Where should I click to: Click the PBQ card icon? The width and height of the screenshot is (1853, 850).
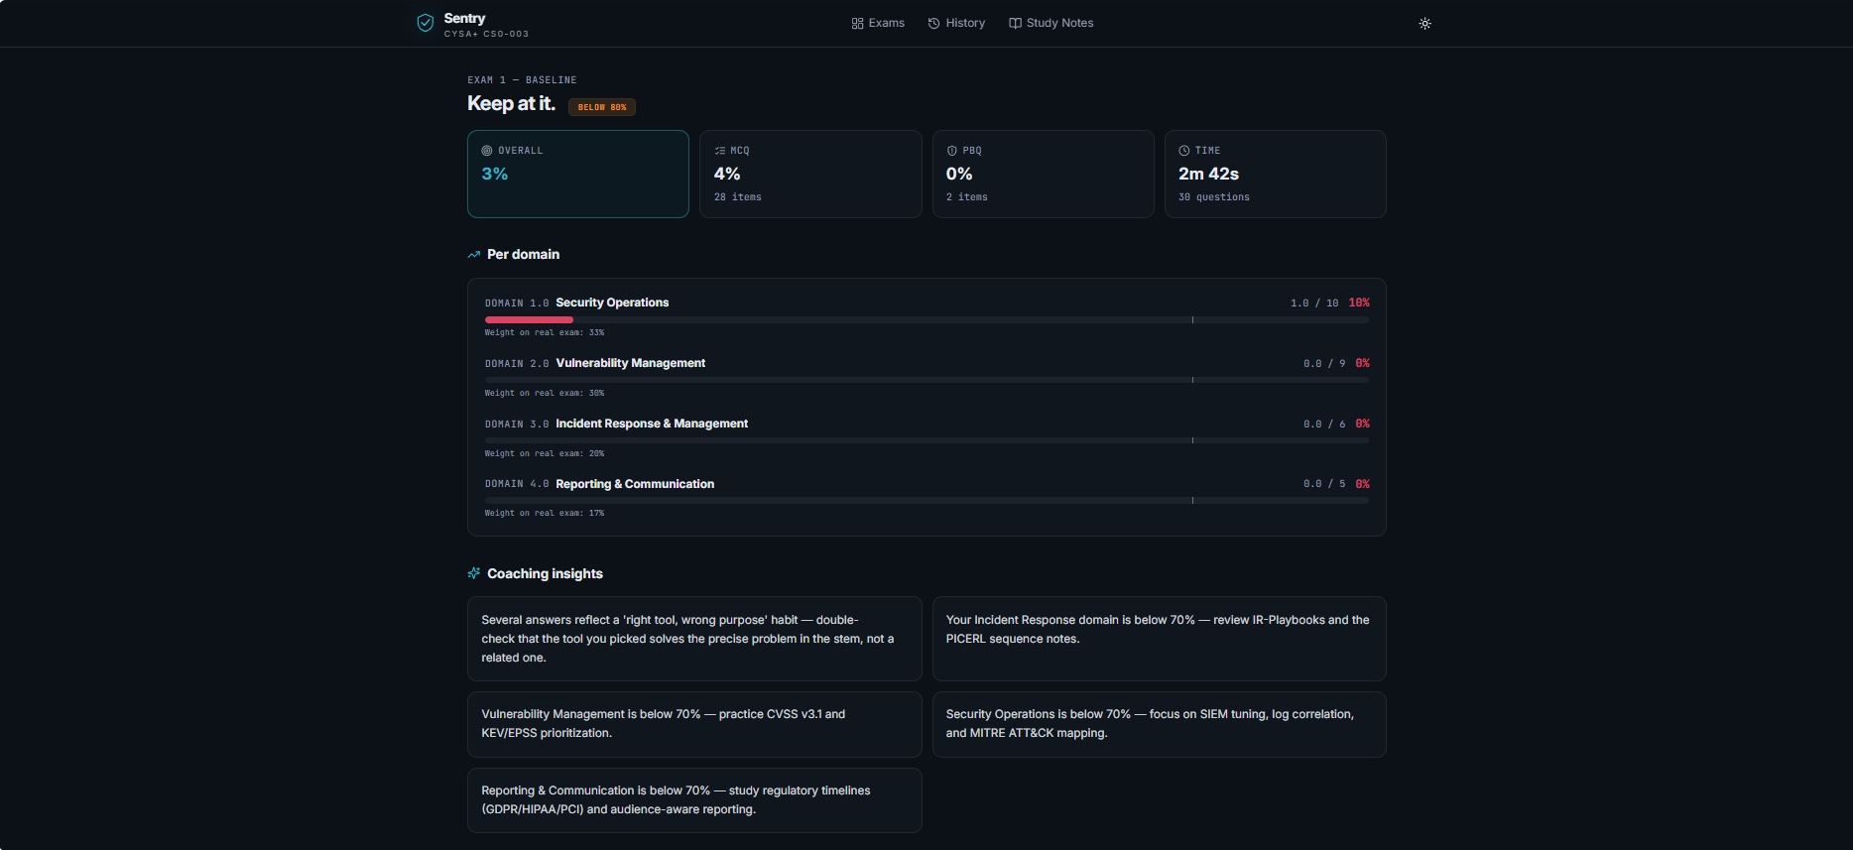[952, 151]
